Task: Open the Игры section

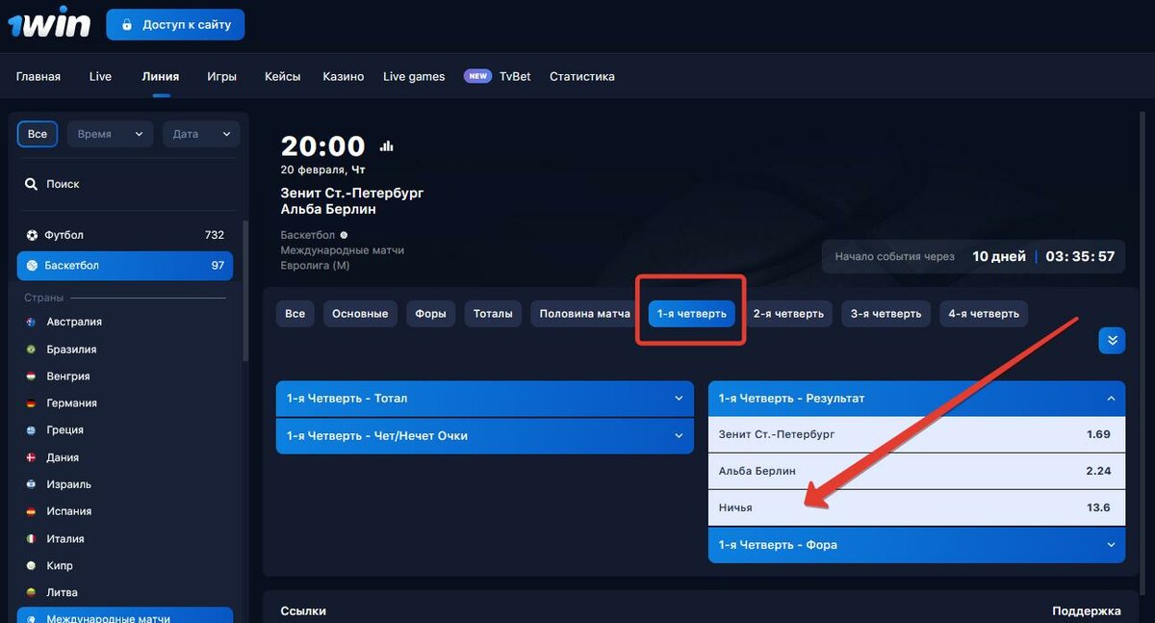Action: coord(222,77)
